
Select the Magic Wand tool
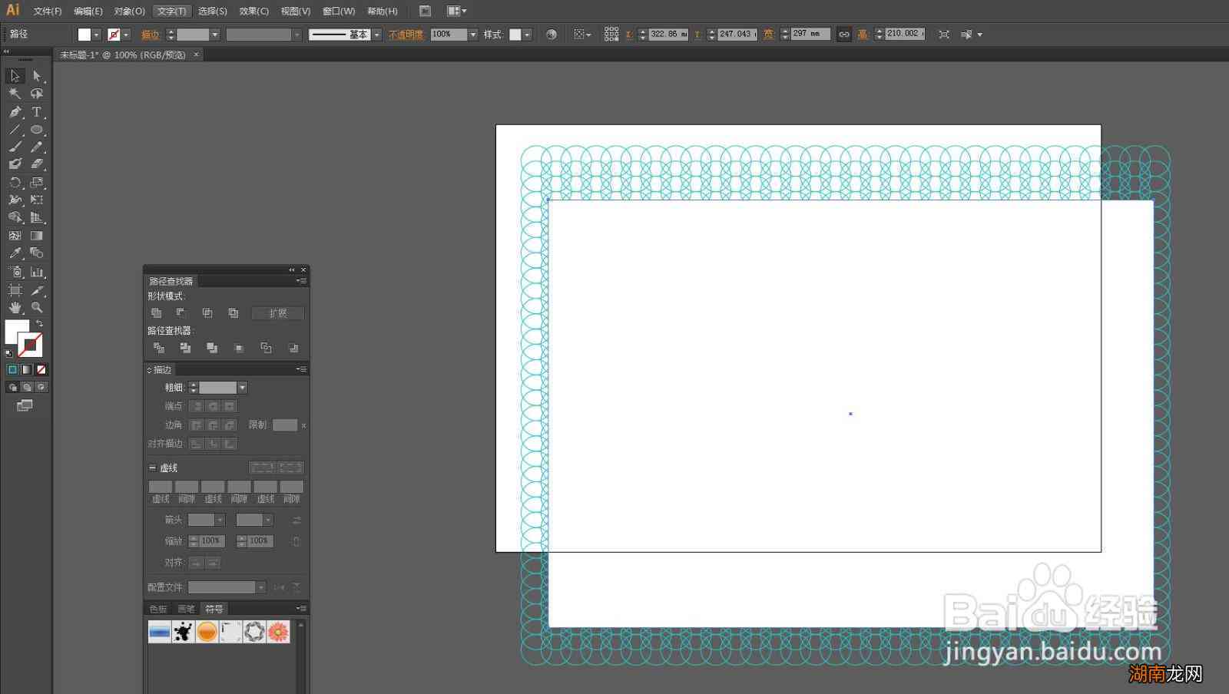point(15,94)
